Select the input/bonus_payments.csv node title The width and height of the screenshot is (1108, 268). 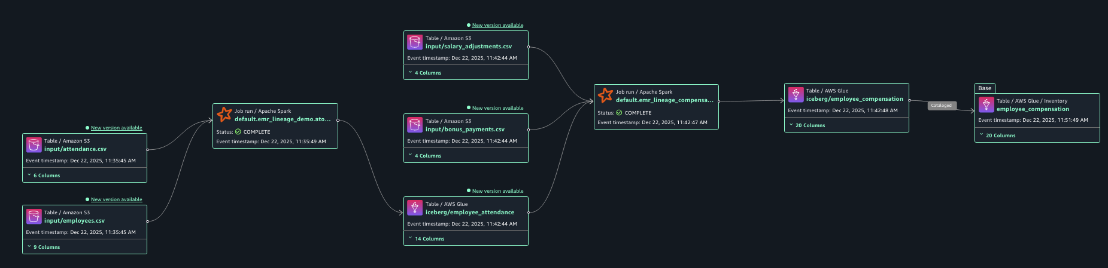pyautogui.click(x=465, y=130)
